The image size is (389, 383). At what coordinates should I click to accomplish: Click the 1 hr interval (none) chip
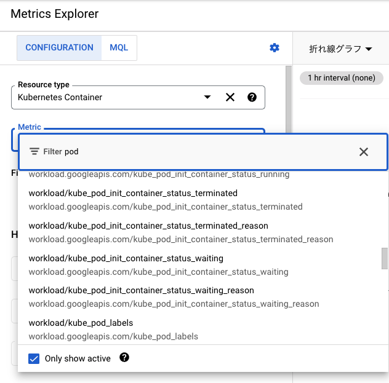(342, 78)
